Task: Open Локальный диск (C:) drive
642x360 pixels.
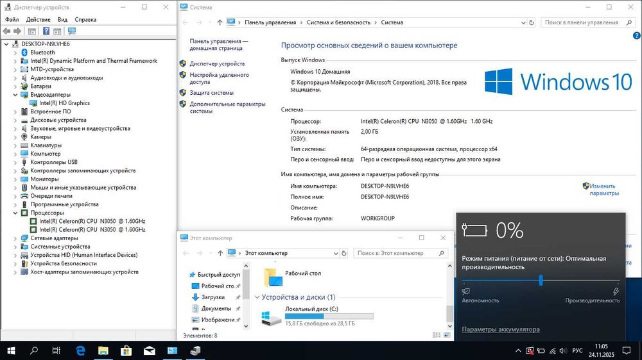Action: (317, 316)
